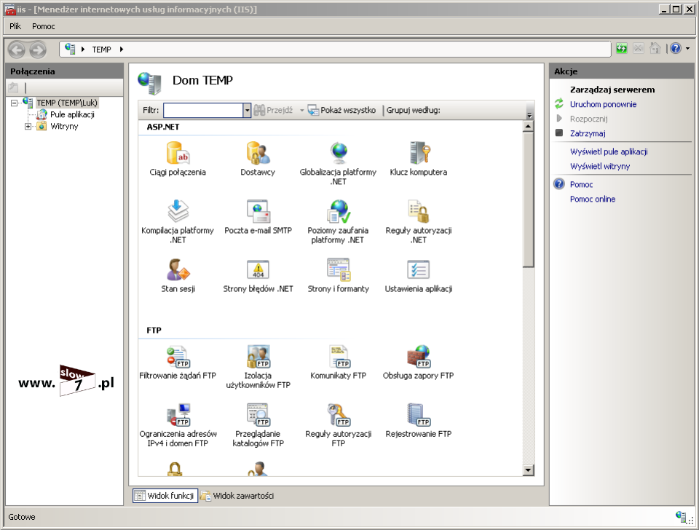Image resolution: width=699 pixels, height=530 pixels.
Task: Open the Pomoc menu
Action: click(x=43, y=26)
